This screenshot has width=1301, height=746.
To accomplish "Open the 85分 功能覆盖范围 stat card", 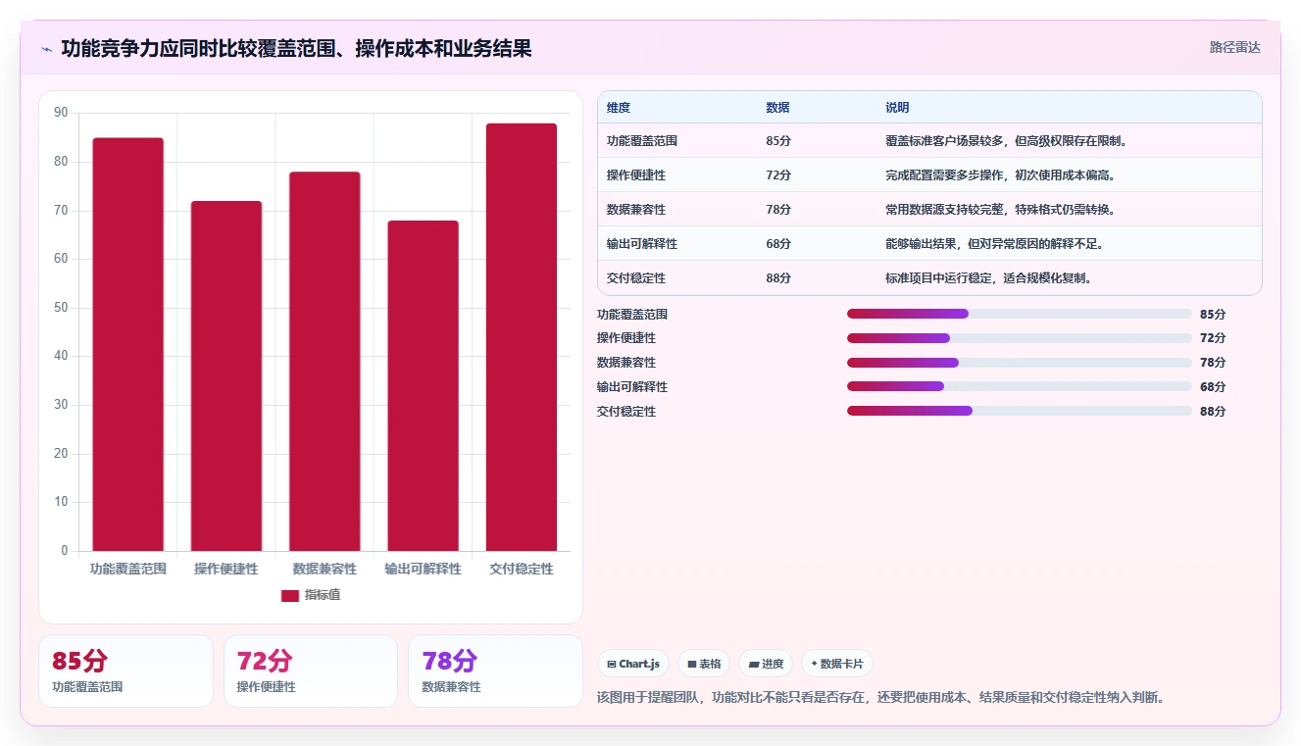I will click(x=125, y=671).
